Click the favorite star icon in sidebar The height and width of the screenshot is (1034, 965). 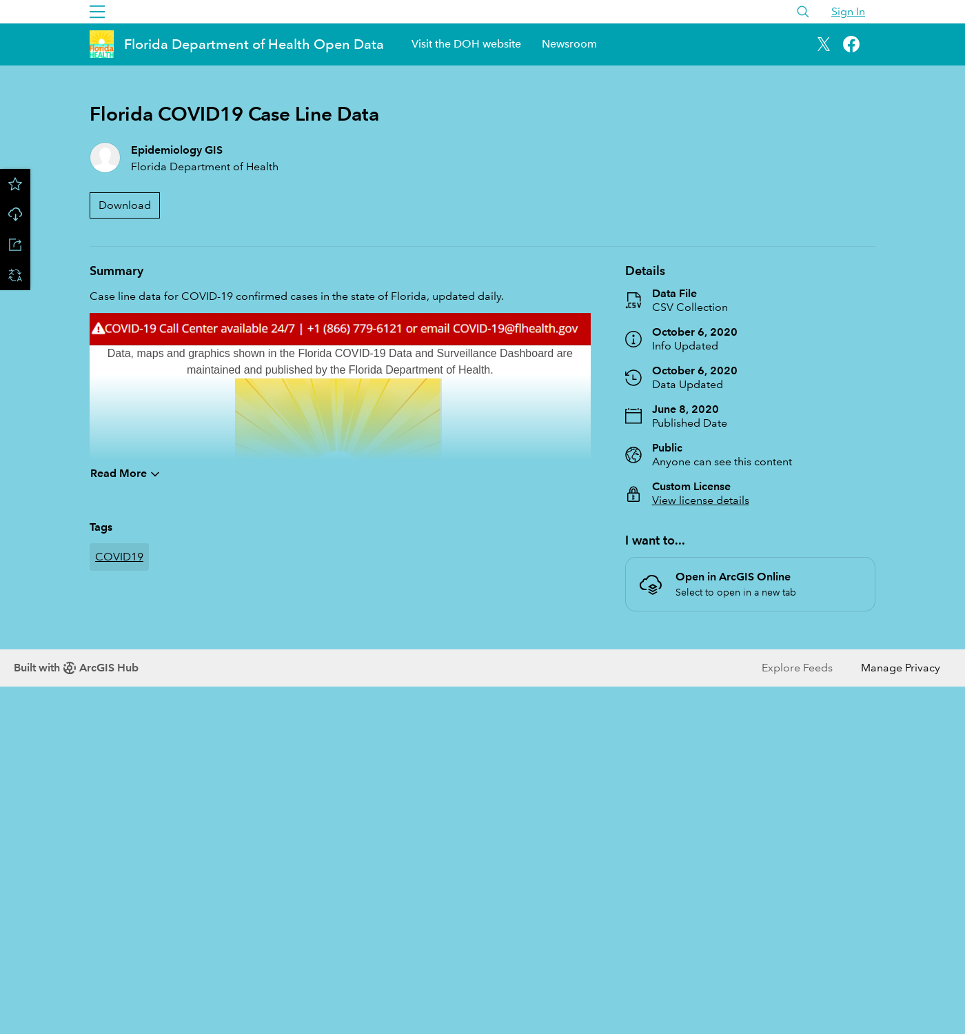(x=15, y=184)
